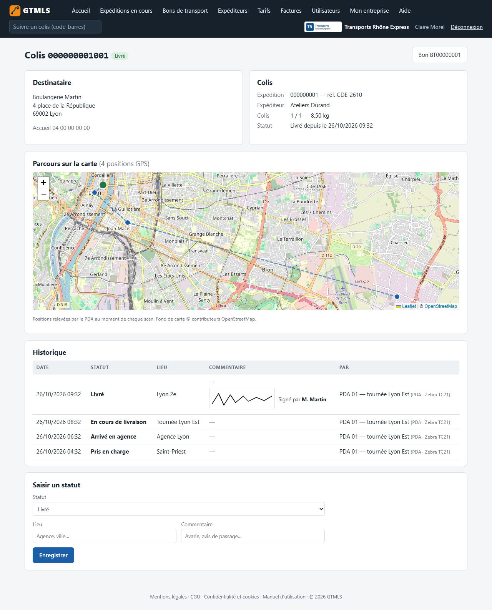Focus the parcel barcode tracking field
Viewport: 492px width, 610px height.
[55, 27]
